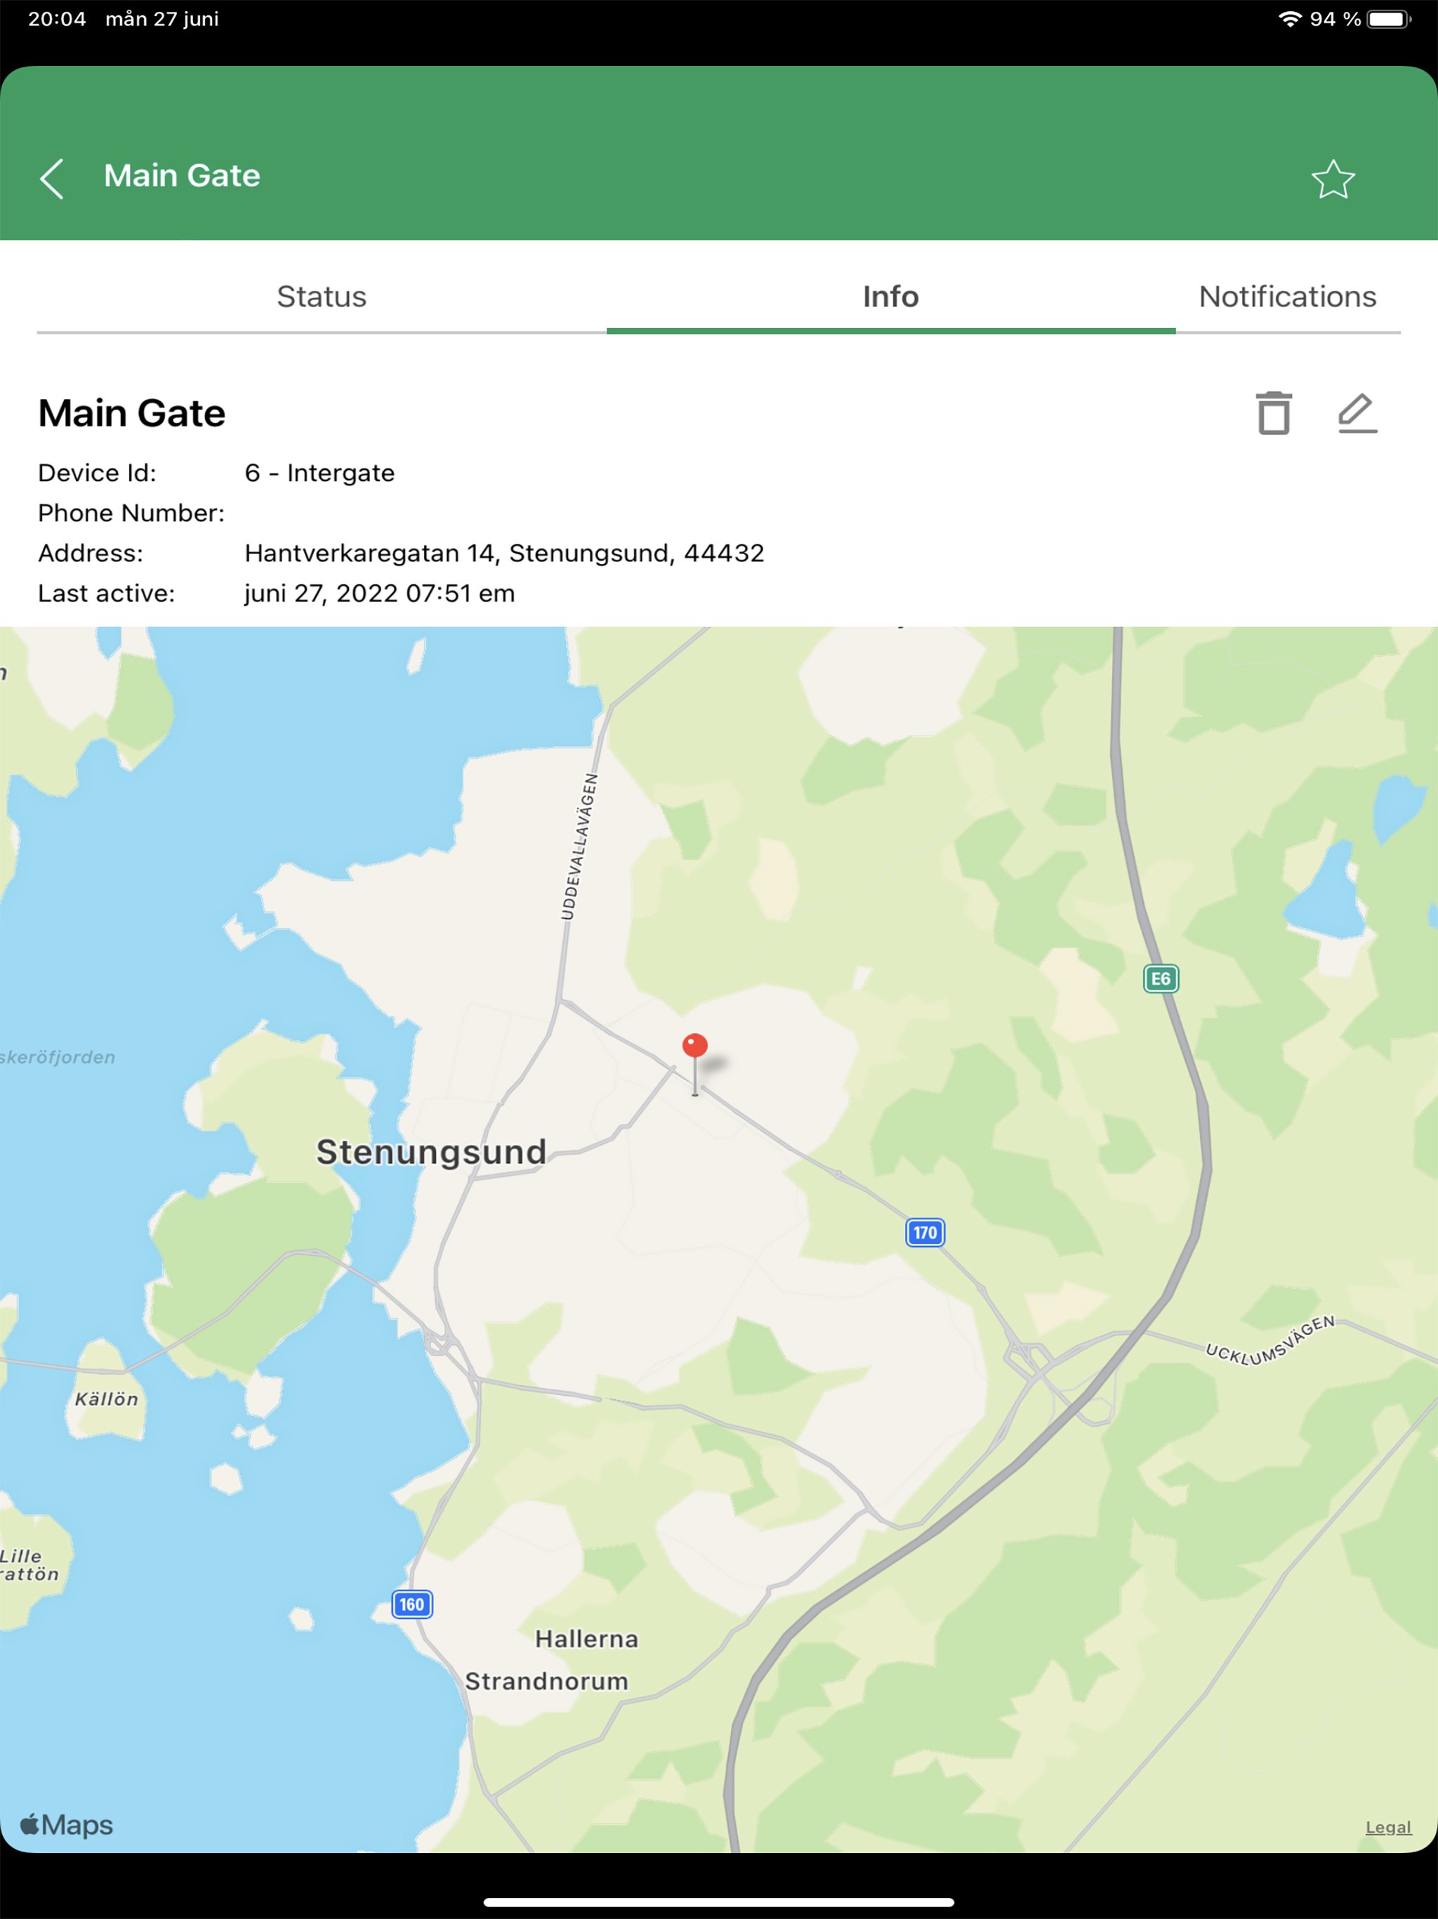The width and height of the screenshot is (1438, 1919).
Task: Tap the Apple Maps logo
Action: coord(67,1824)
